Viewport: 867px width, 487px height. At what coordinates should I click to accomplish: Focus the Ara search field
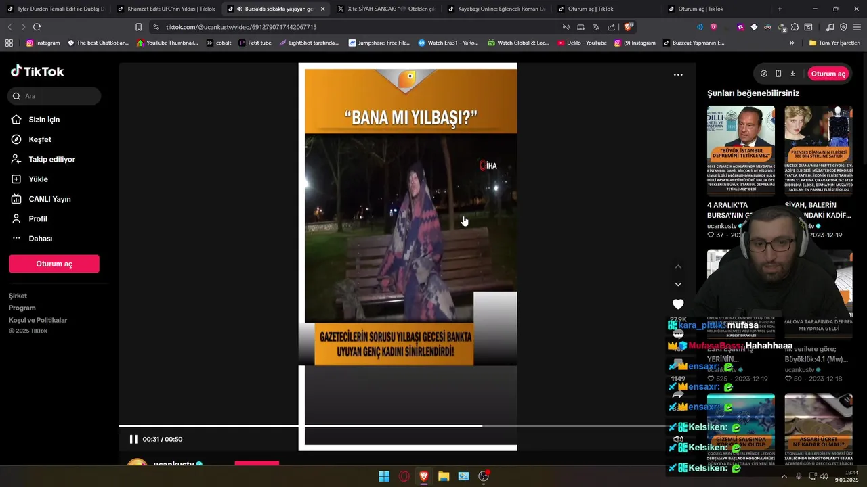coord(54,96)
